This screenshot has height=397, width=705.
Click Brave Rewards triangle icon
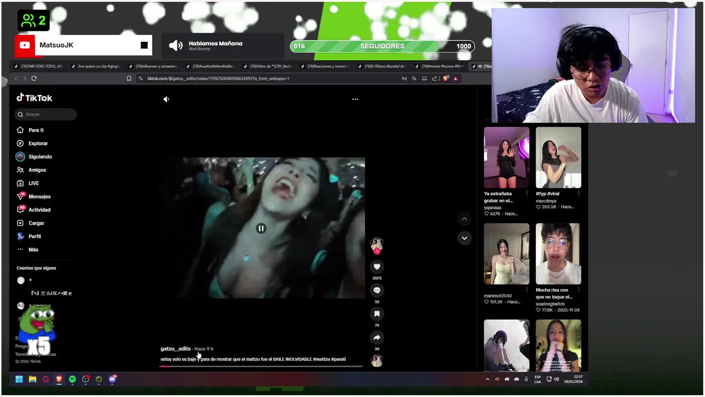click(x=455, y=78)
